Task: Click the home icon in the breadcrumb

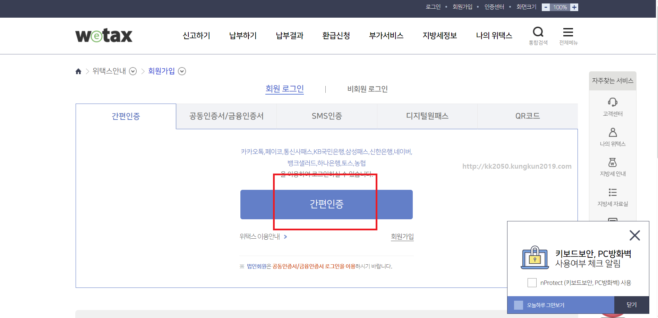Action: pos(78,71)
